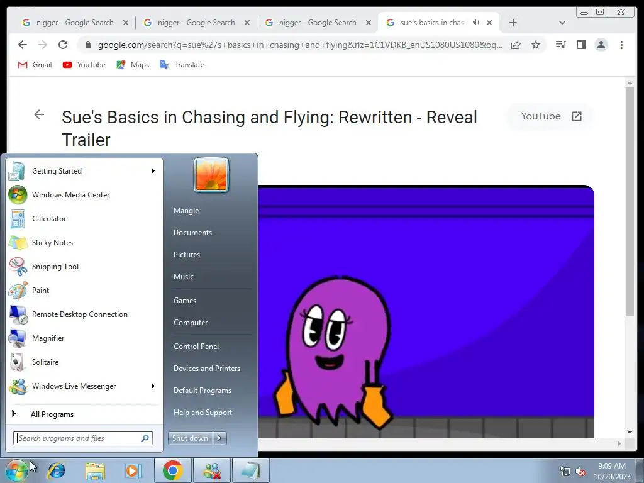
Task: Open the YouTube bookmark
Action: click(84, 65)
